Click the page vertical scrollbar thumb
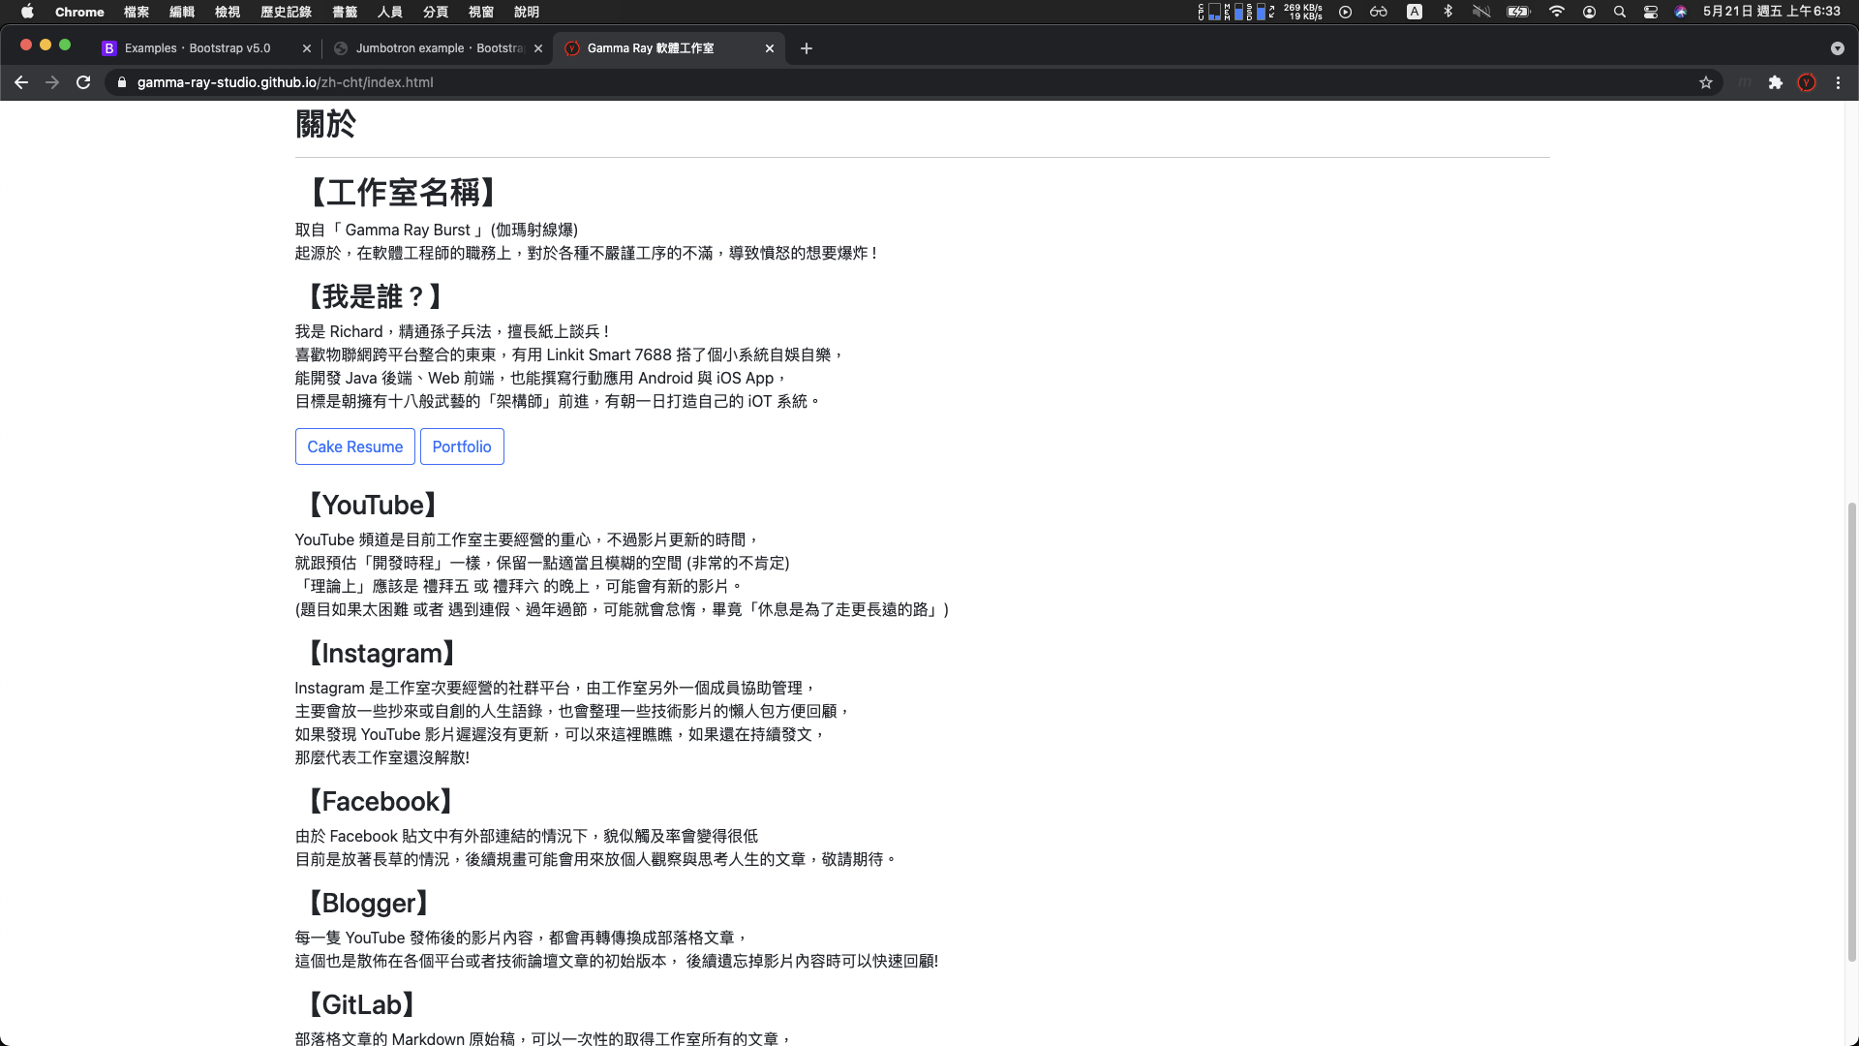Screen dimensions: 1859x1046 tap(1852, 731)
